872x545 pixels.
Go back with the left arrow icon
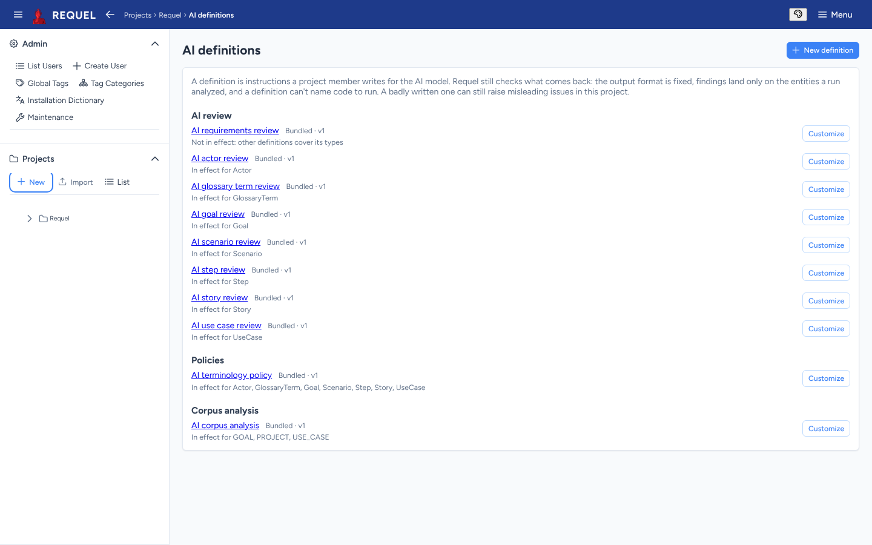(x=110, y=15)
